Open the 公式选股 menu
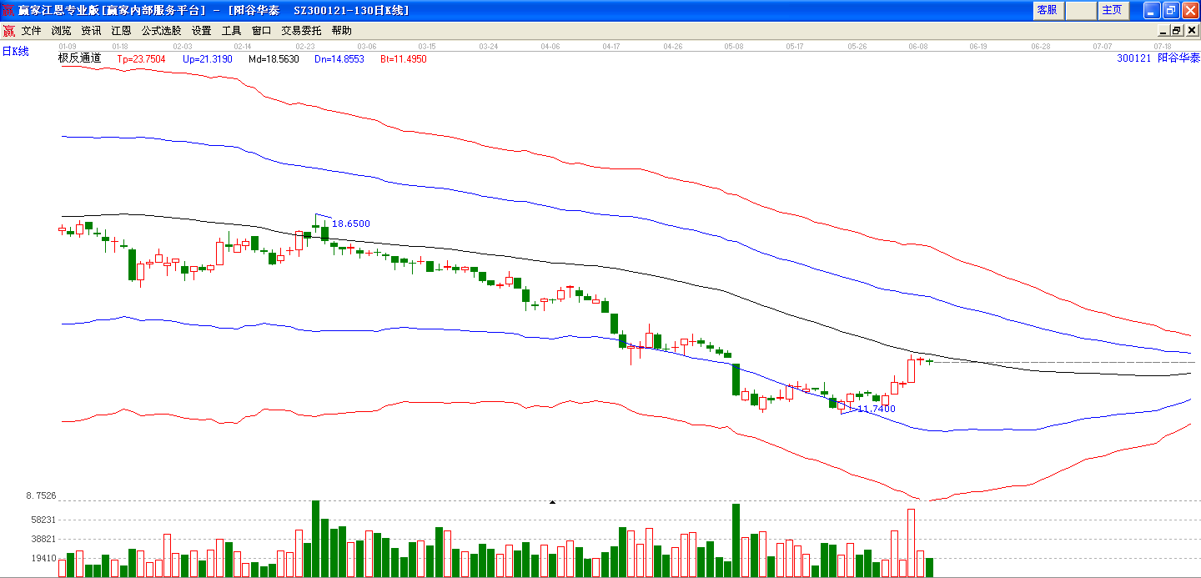Image resolution: width=1201 pixels, height=578 pixels. point(161,31)
